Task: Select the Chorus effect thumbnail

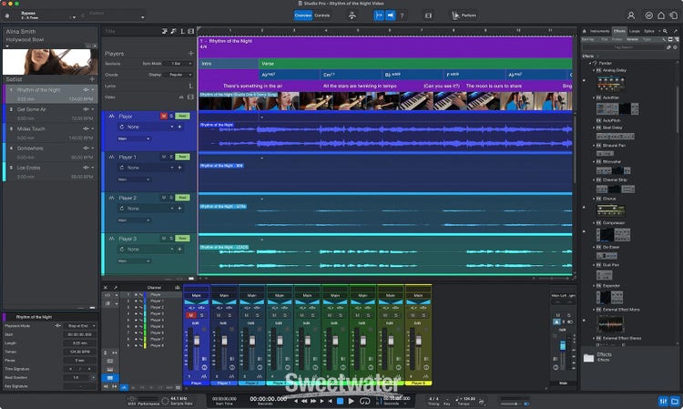Action: tap(610, 210)
